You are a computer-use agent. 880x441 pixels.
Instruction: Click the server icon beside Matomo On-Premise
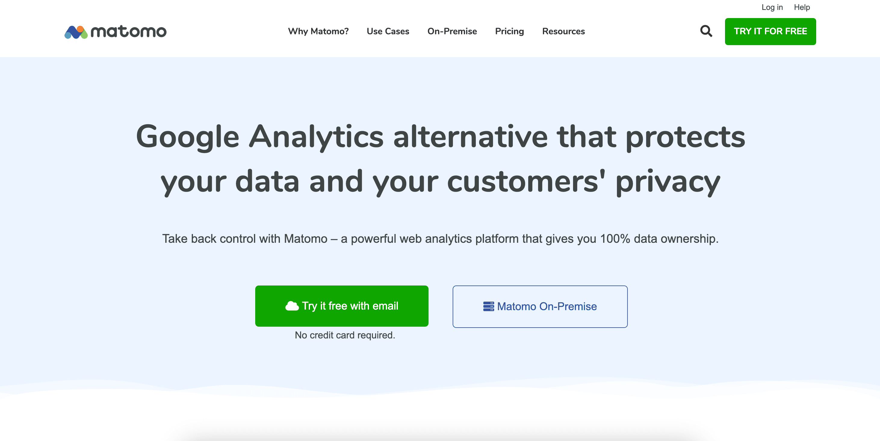coord(488,306)
